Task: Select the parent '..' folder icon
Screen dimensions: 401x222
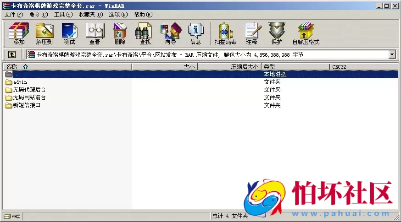Action: pos(9,74)
